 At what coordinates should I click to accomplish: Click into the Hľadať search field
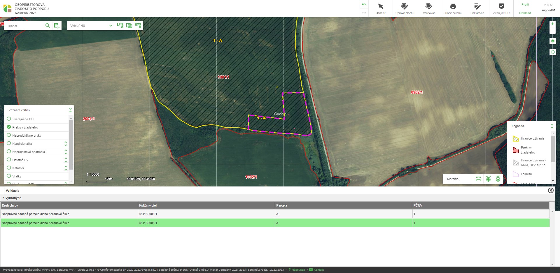25,26
